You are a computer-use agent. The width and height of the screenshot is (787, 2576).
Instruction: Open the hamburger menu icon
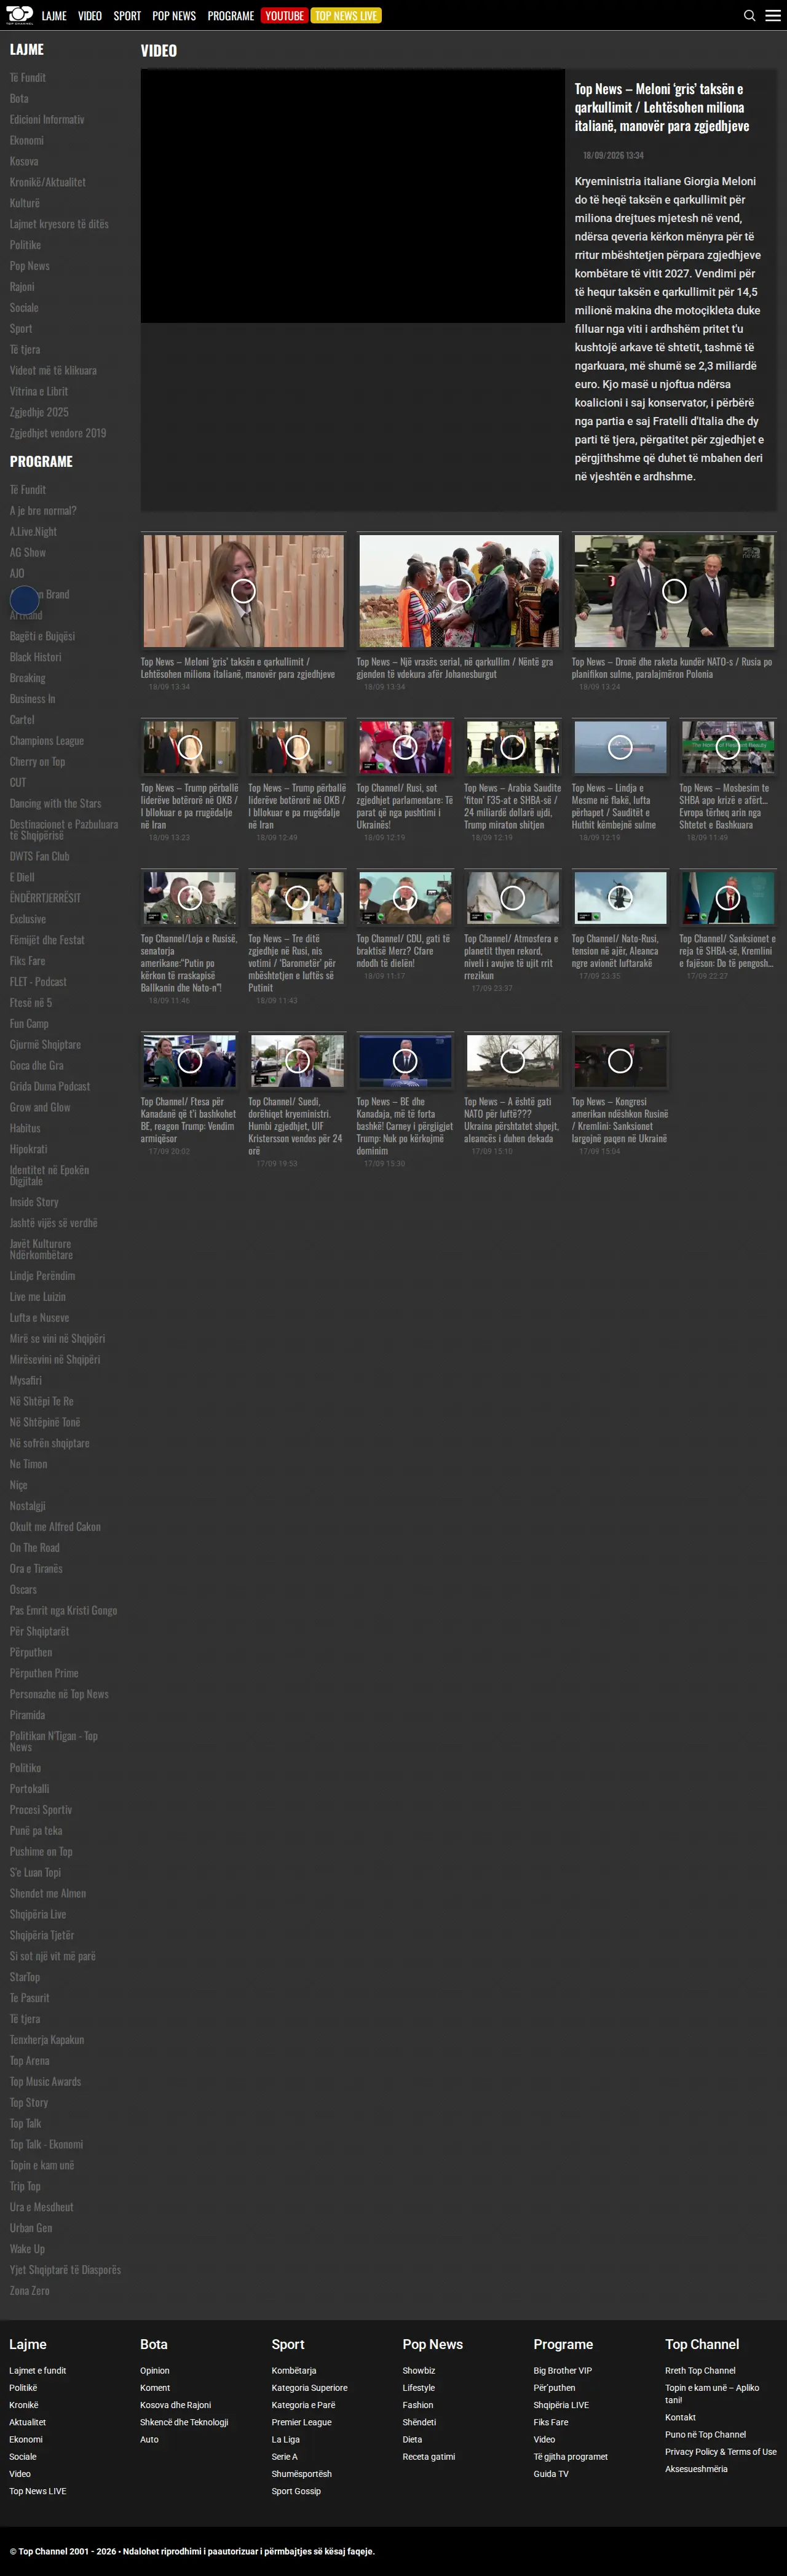[x=773, y=16]
